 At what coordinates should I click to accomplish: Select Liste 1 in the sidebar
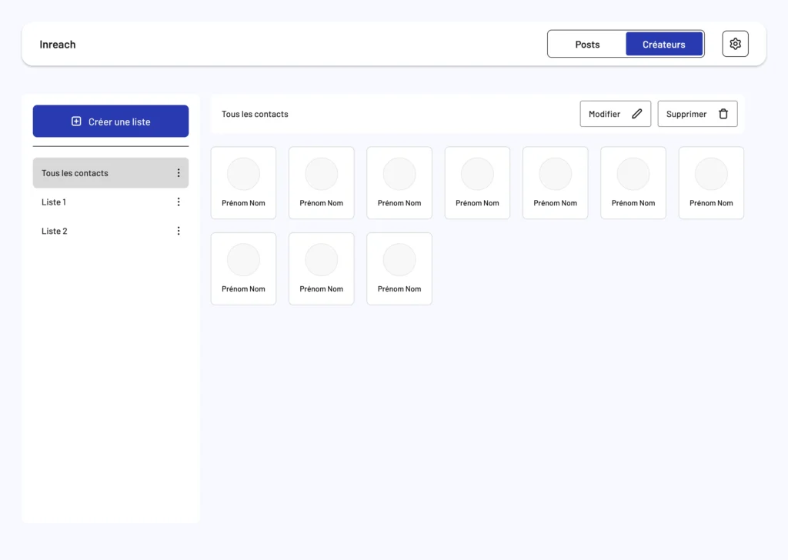point(54,202)
